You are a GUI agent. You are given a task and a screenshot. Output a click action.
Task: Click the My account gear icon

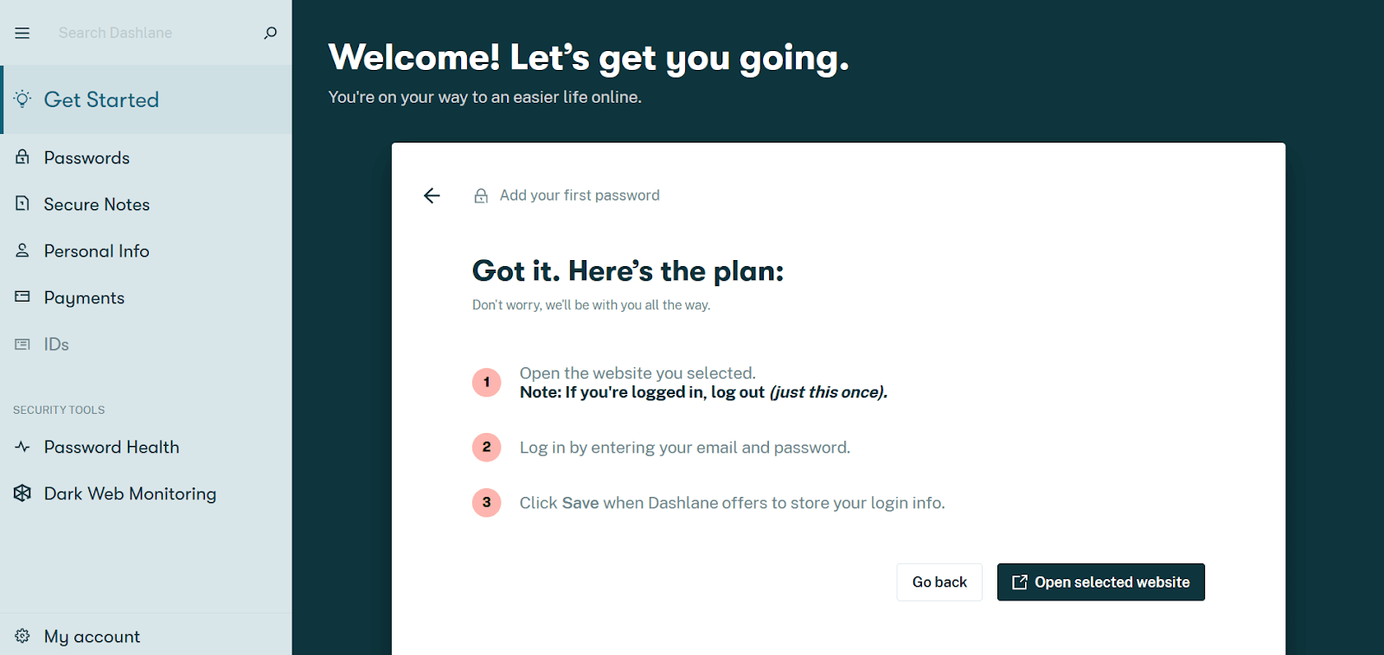click(22, 636)
